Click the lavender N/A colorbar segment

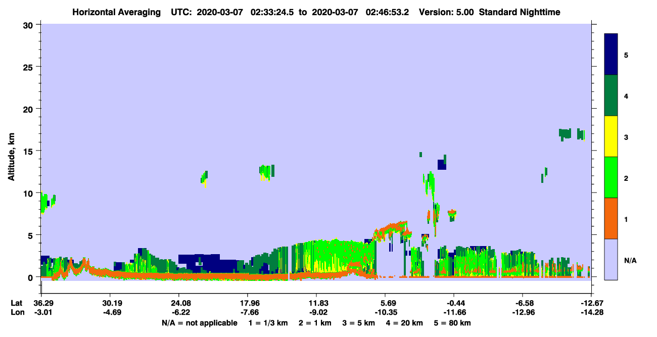611,259
